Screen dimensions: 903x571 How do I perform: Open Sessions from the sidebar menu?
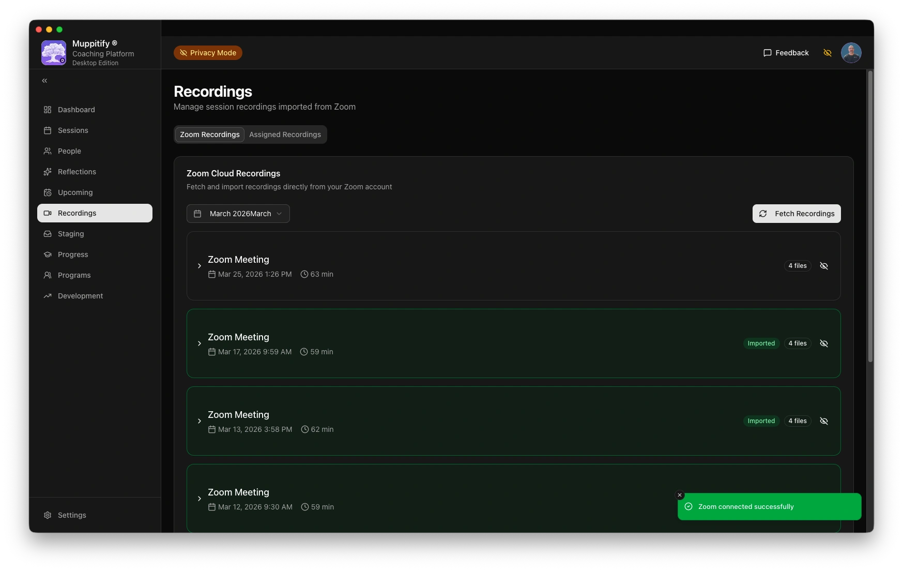click(x=73, y=130)
